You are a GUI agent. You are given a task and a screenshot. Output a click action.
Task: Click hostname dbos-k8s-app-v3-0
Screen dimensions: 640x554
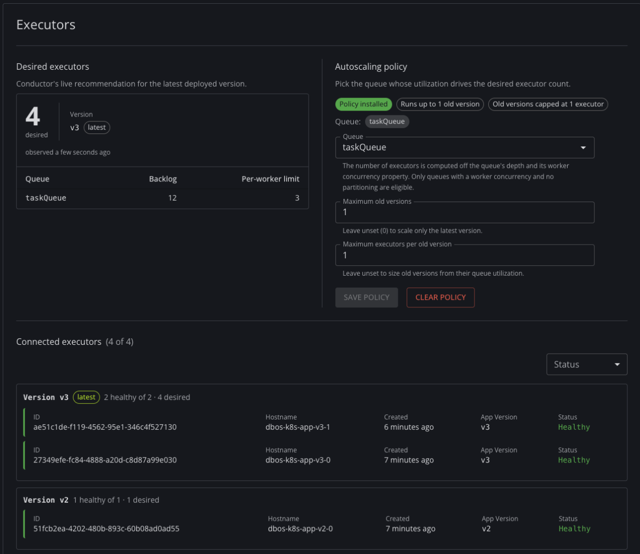point(298,460)
